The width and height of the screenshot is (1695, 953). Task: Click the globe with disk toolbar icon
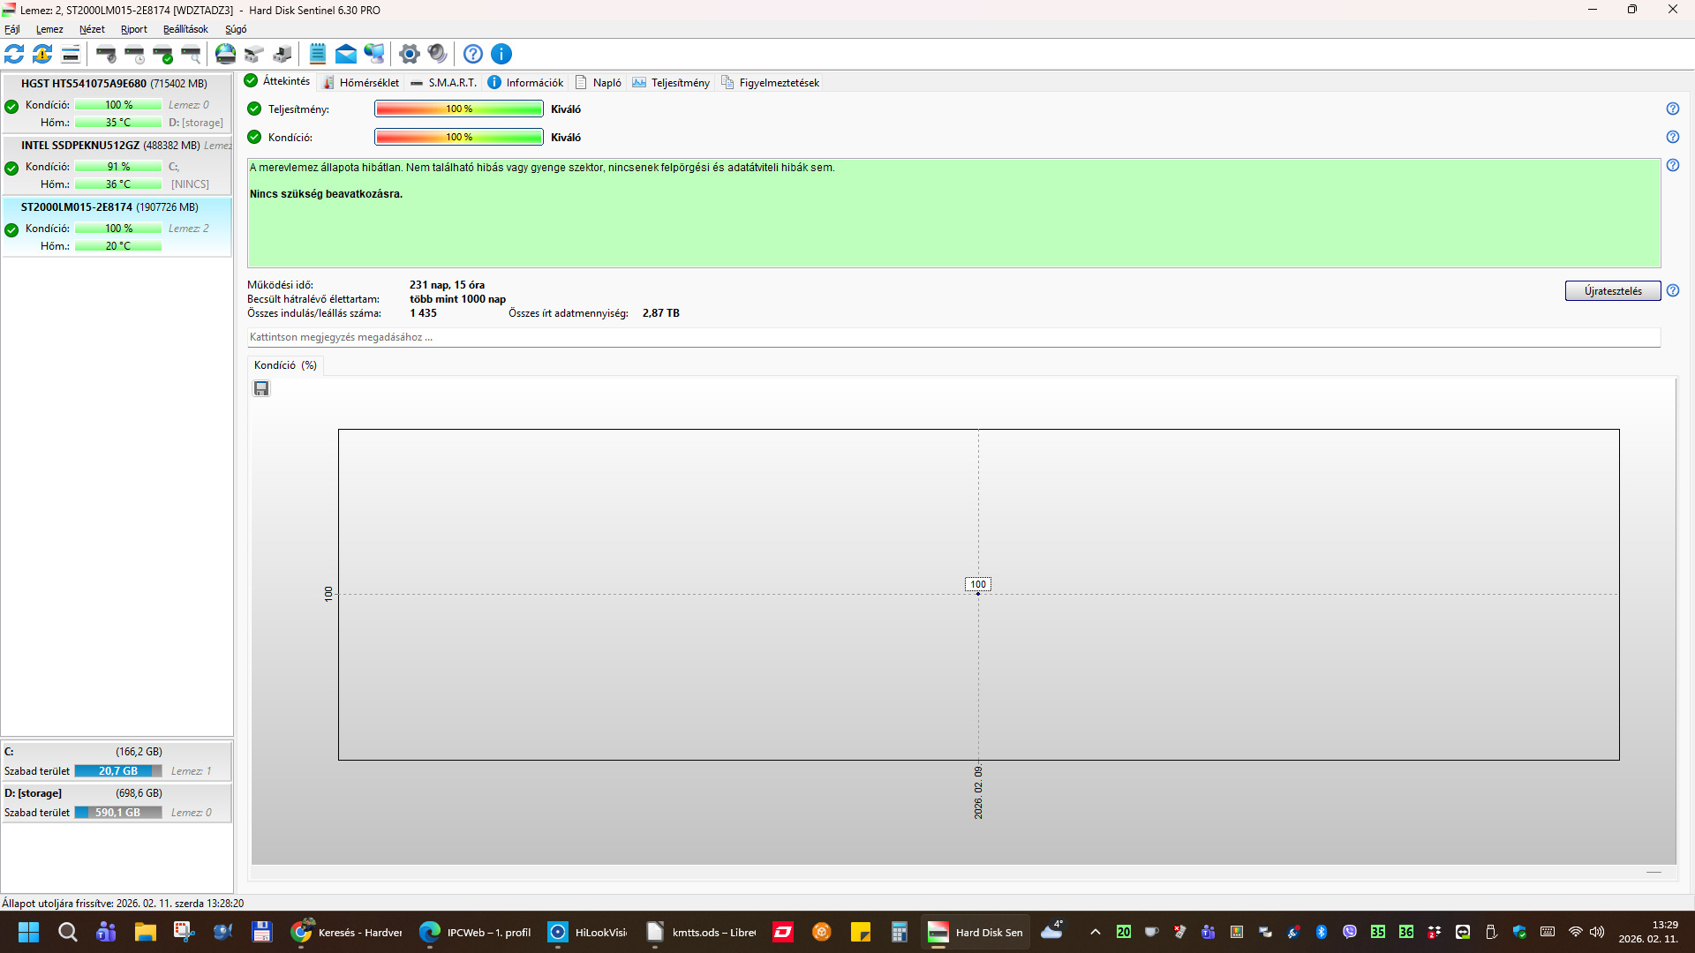click(226, 54)
